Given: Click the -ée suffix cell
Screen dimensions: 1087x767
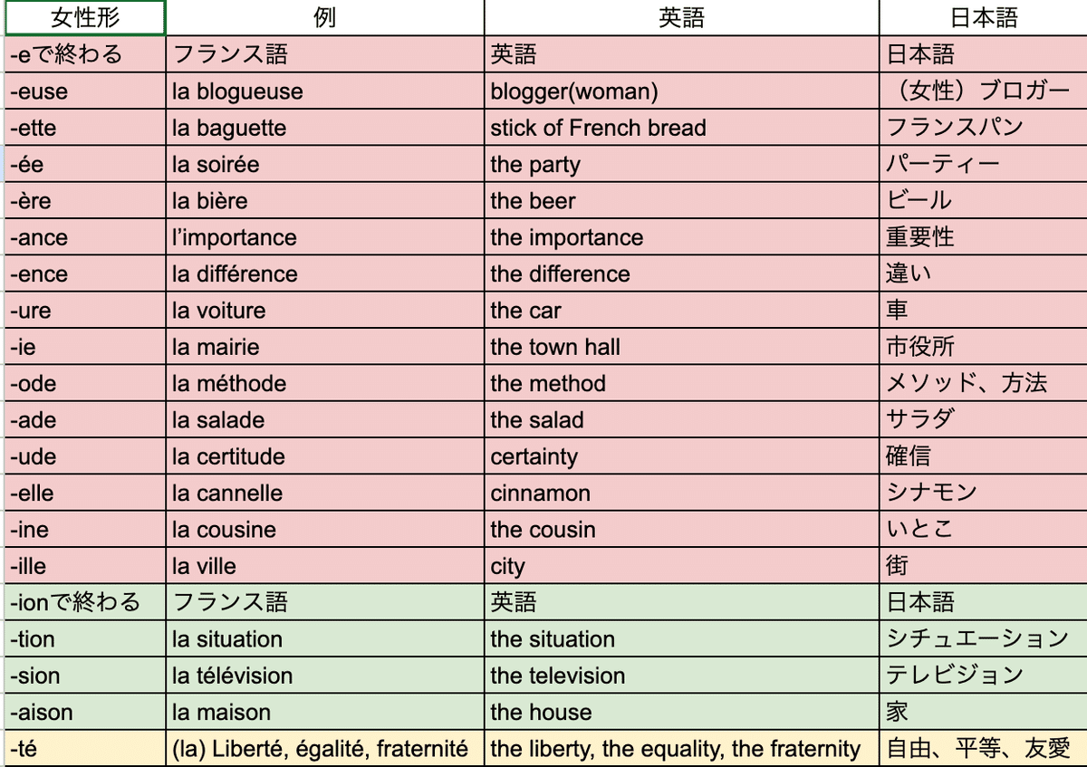Looking at the screenshot, I should pyautogui.click(x=85, y=165).
